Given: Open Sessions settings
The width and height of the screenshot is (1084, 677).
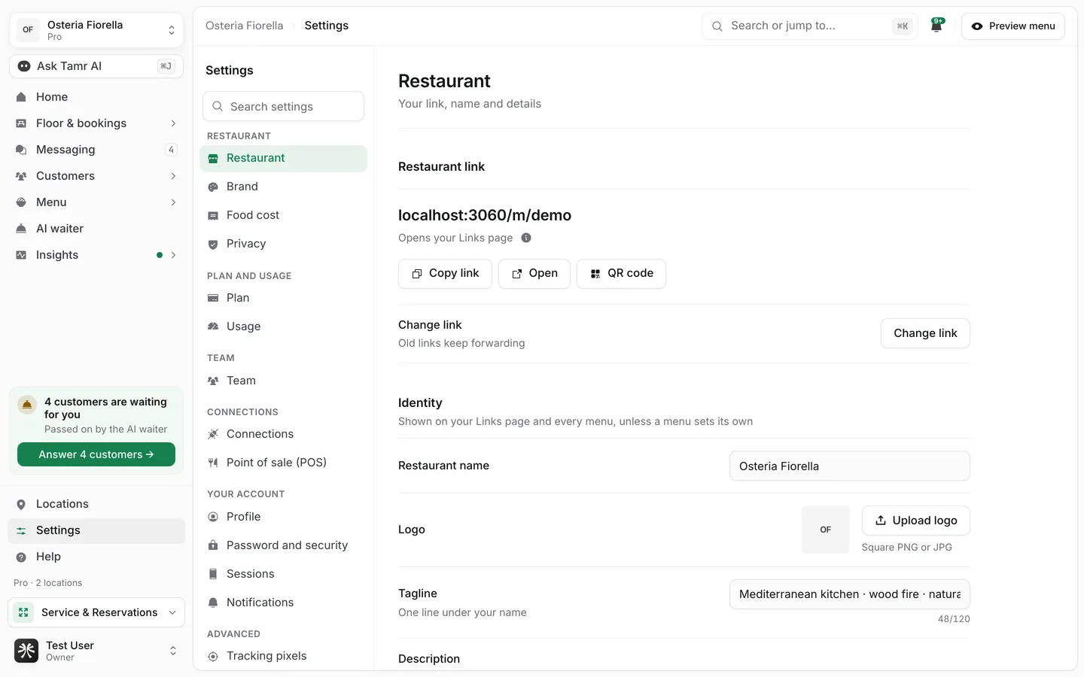Looking at the screenshot, I should coord(283,574).
